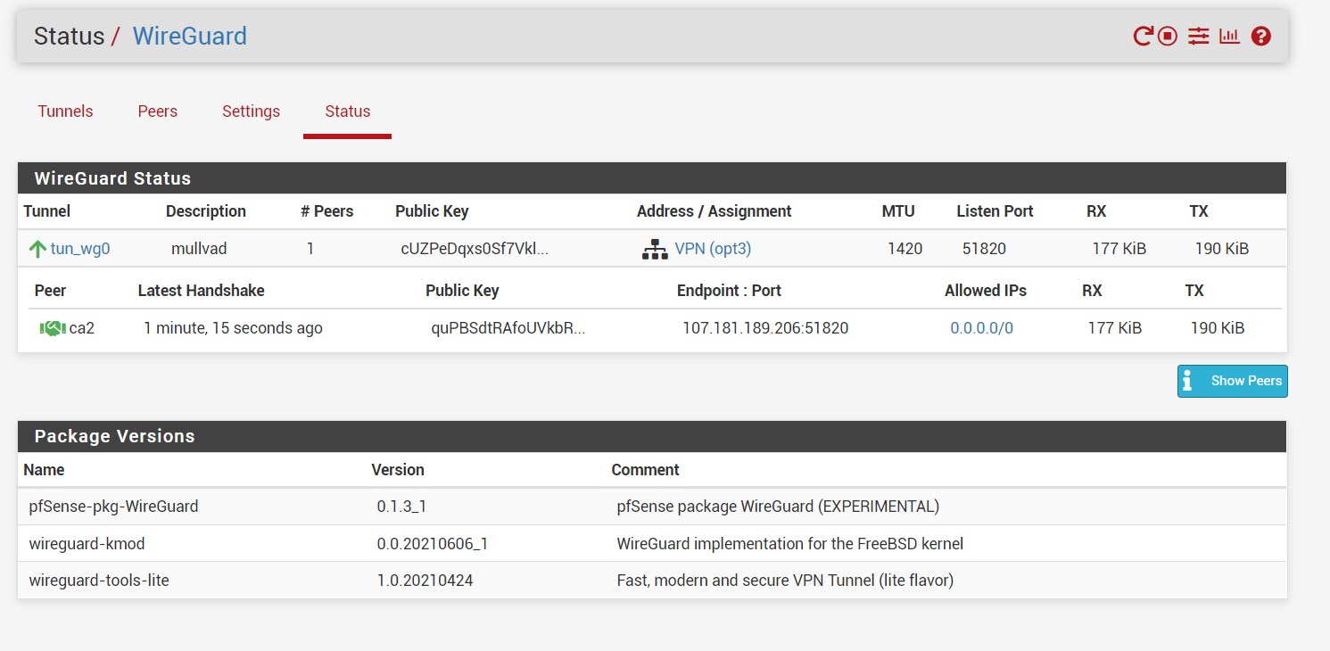
Task: Click the green up arrow beside tun_wg0
Action: tap(37, 249)
